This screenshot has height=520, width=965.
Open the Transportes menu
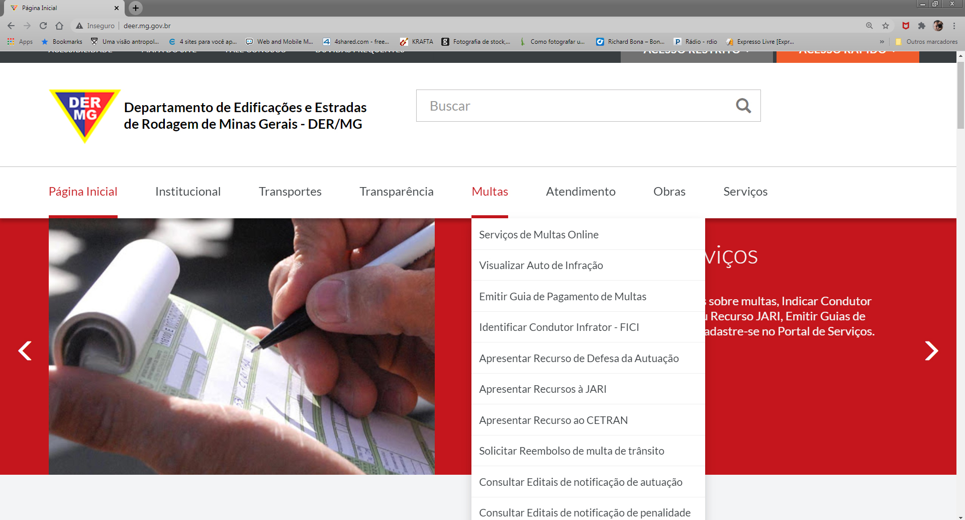[x=290, y=192]
